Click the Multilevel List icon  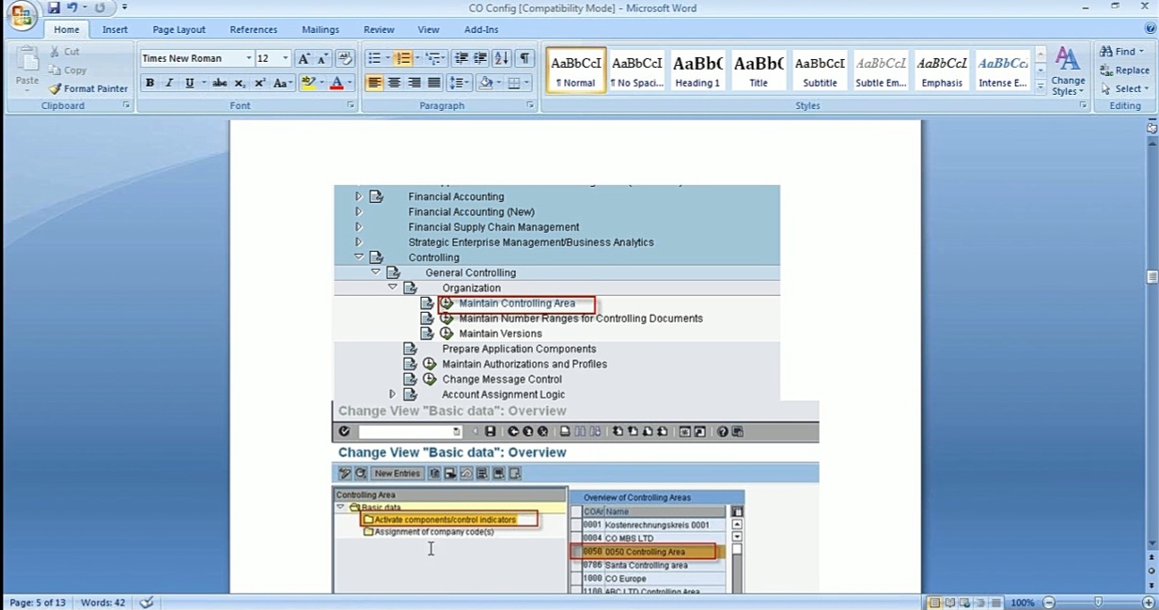click(x=431, y=58)
